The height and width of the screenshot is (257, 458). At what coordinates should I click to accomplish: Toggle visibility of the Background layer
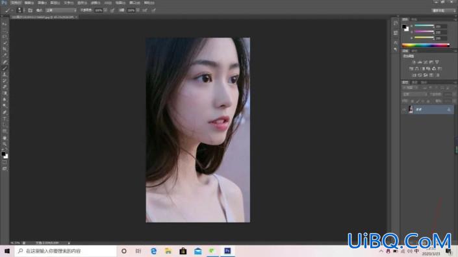(404, 110)
